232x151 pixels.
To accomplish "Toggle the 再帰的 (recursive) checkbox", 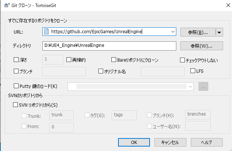I will [x=69, y=59].
